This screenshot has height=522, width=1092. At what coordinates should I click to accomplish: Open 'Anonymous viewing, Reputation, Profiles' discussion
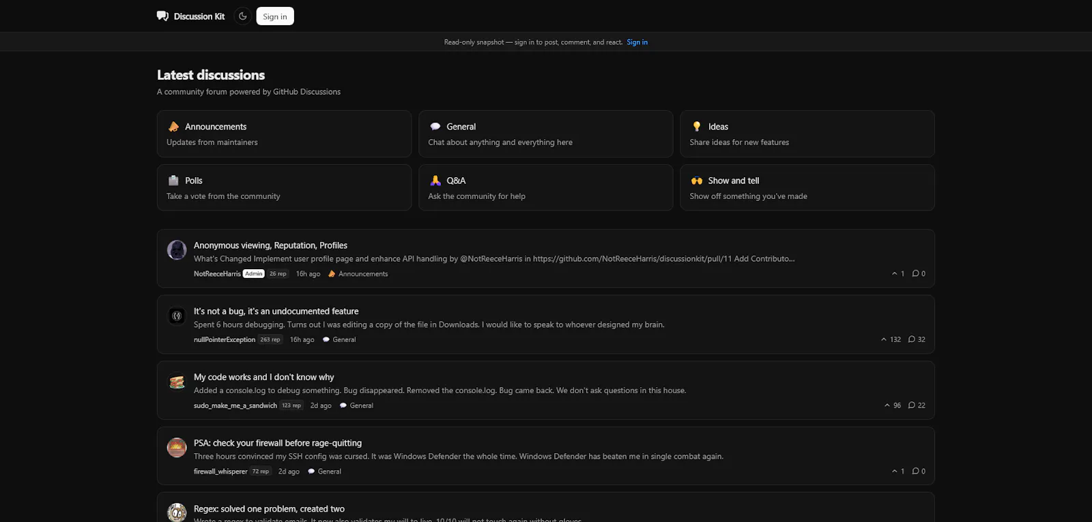tap(270, 245)
